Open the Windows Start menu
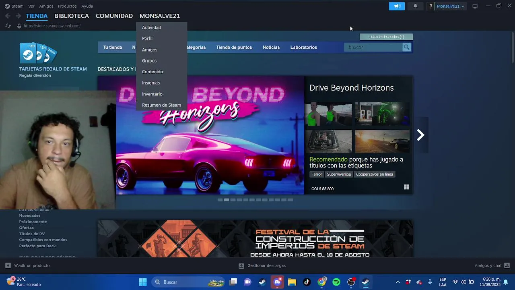 tap(143, 282)
